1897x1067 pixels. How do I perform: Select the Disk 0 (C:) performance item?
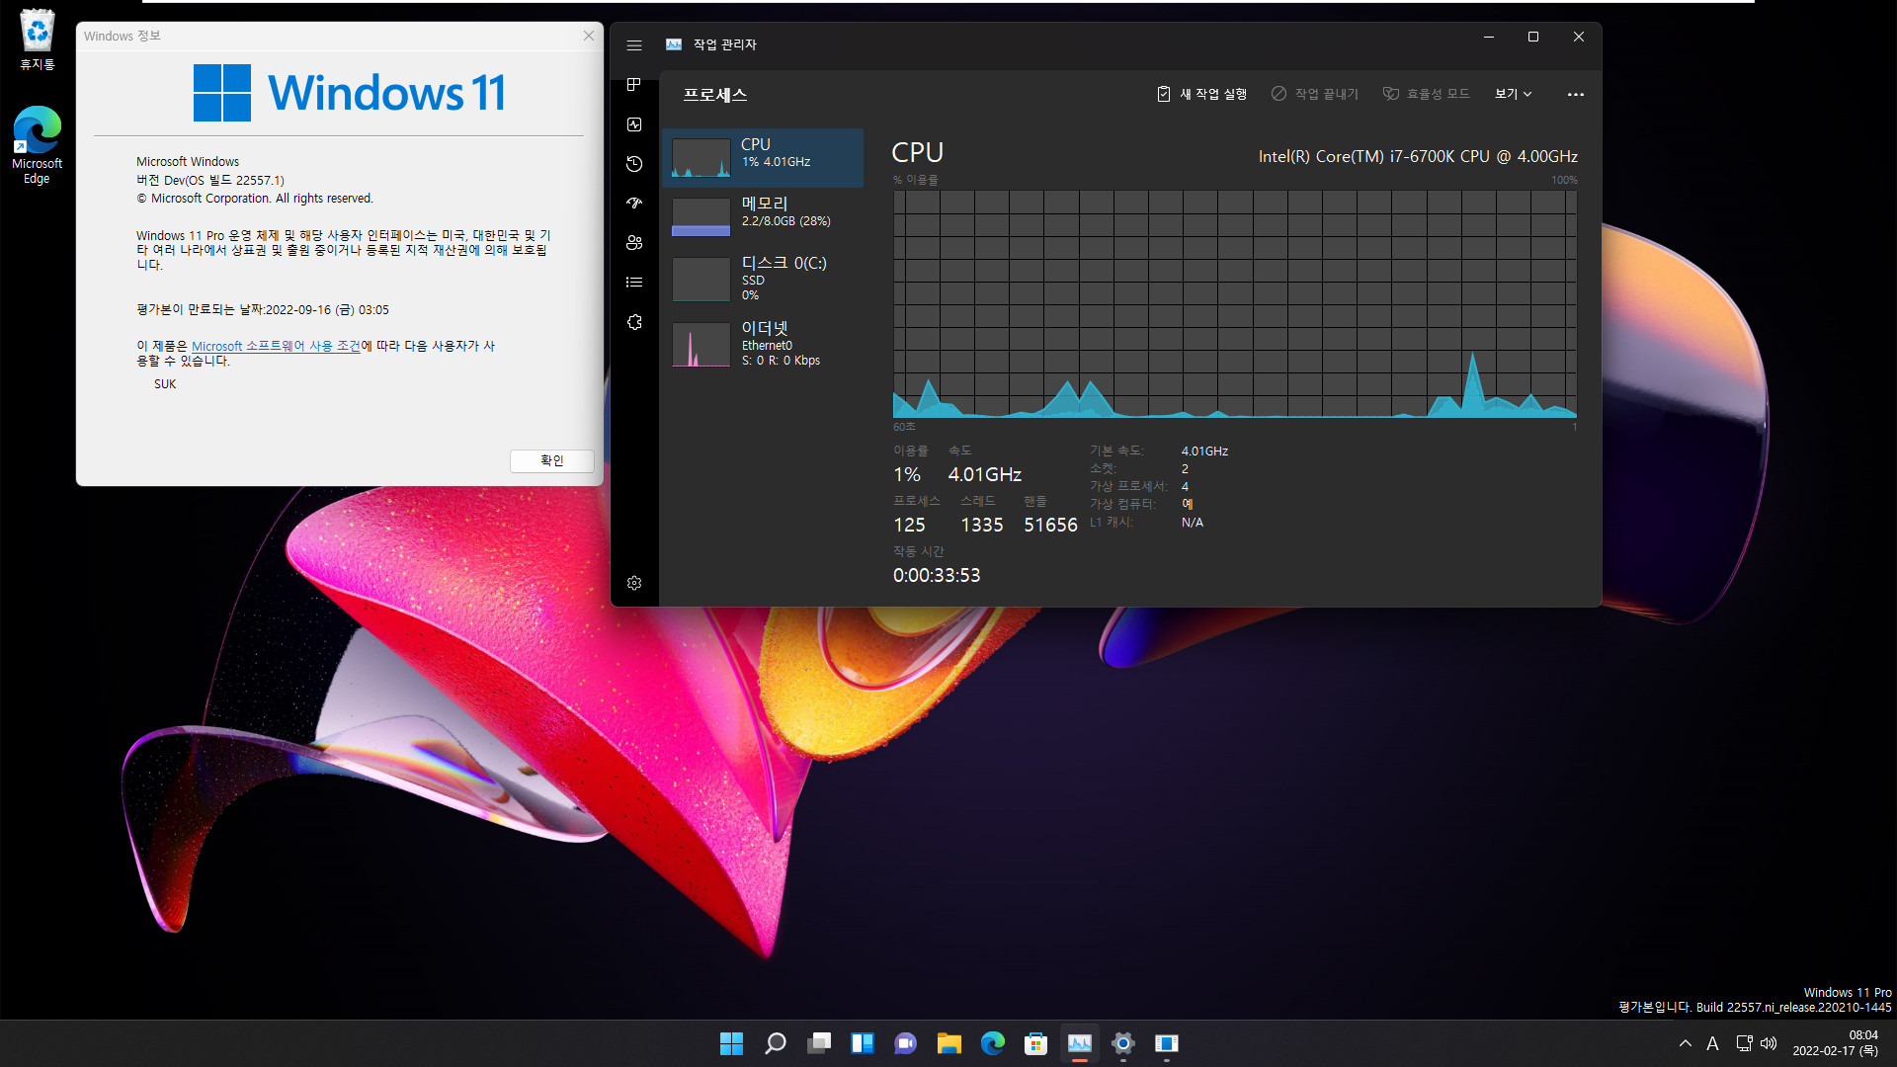(x=763, y=279)
